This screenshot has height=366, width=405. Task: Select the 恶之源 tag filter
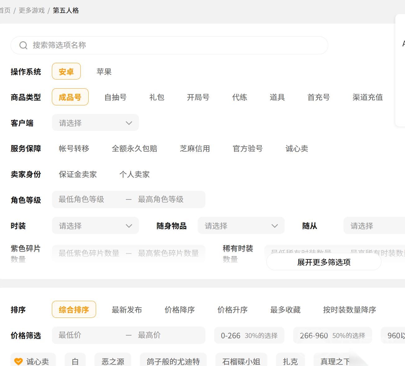click(113, 361)
